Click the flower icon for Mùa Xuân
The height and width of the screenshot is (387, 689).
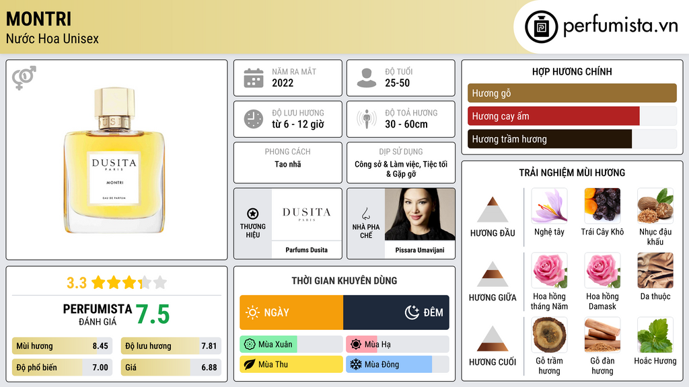250,345
